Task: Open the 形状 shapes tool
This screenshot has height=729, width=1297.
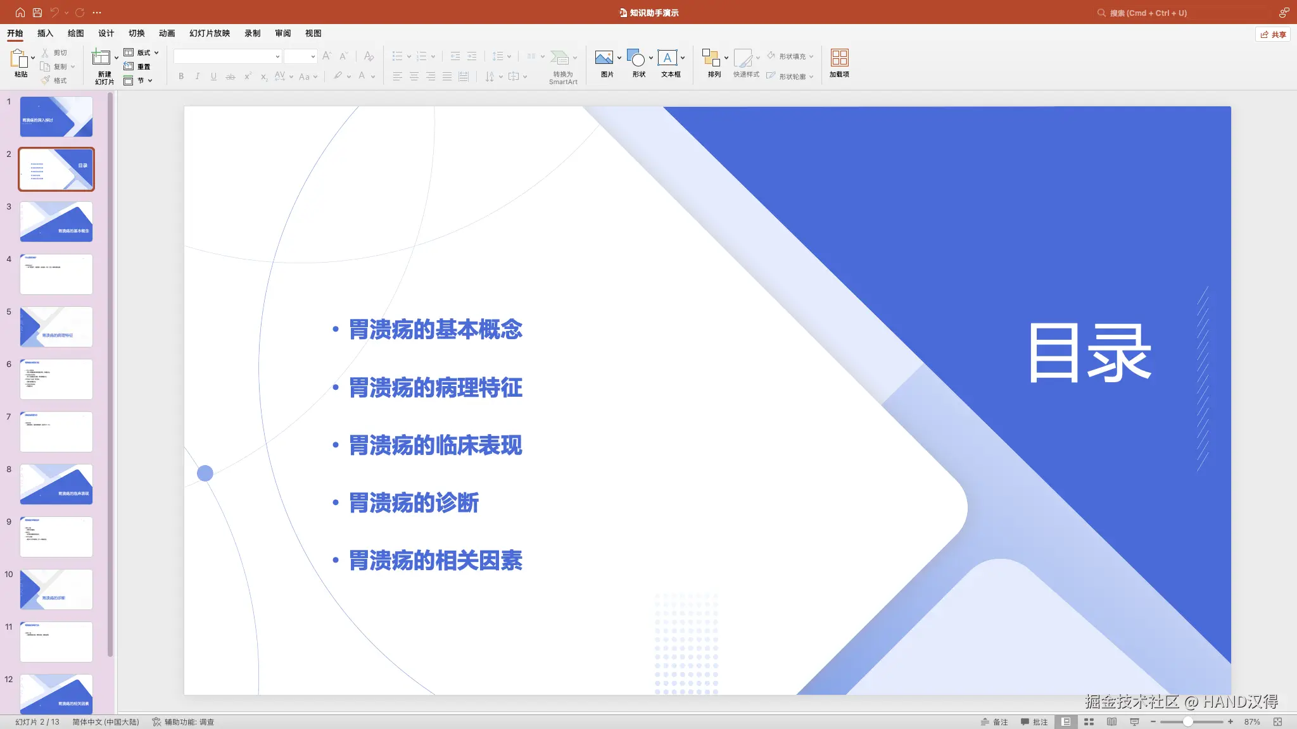Action: pos(636,58)
